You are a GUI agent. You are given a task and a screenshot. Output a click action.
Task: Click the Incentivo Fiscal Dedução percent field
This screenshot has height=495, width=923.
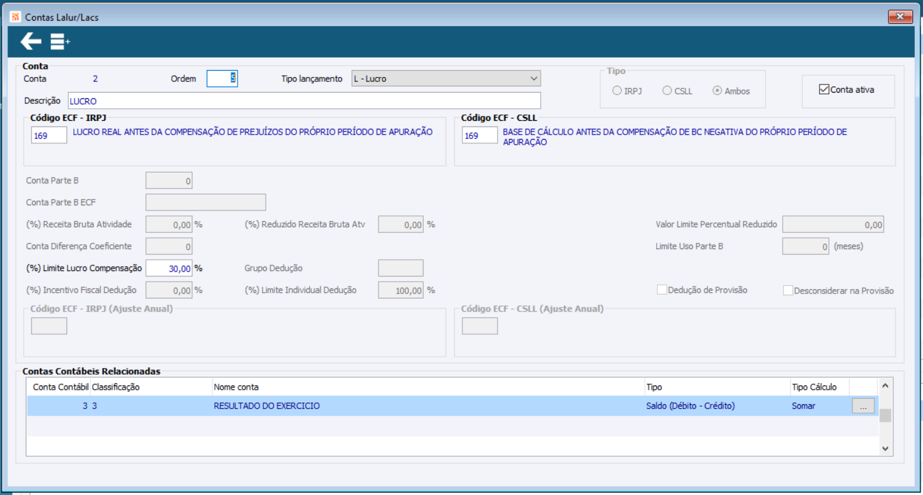coord(169,290)
